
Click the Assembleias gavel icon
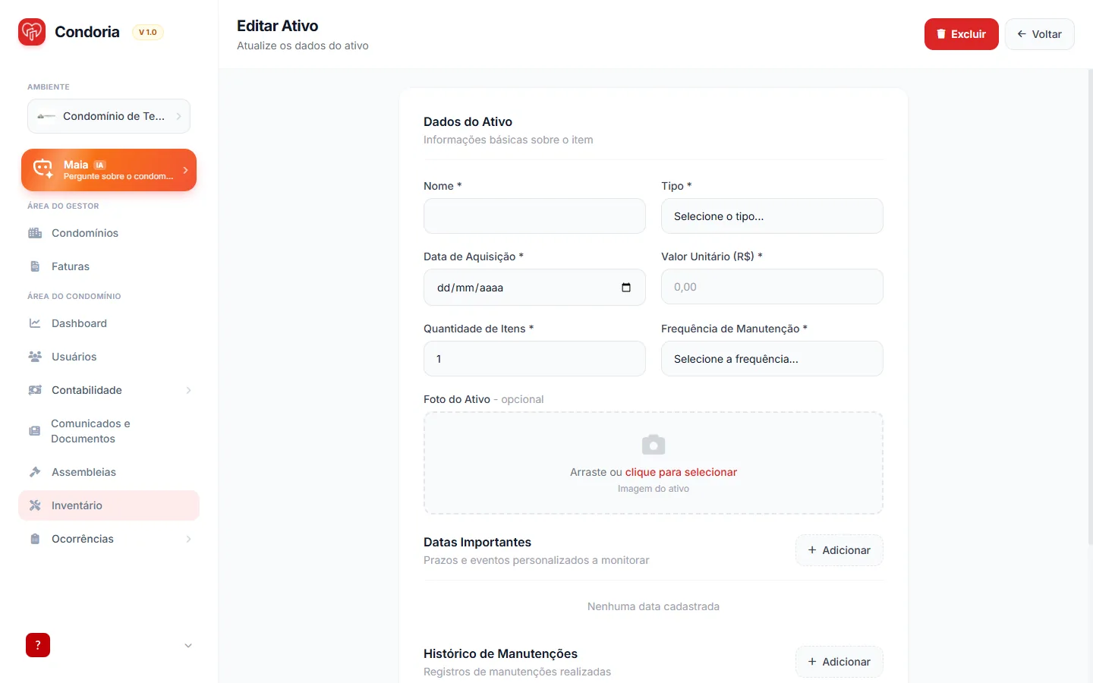[35, 472]
